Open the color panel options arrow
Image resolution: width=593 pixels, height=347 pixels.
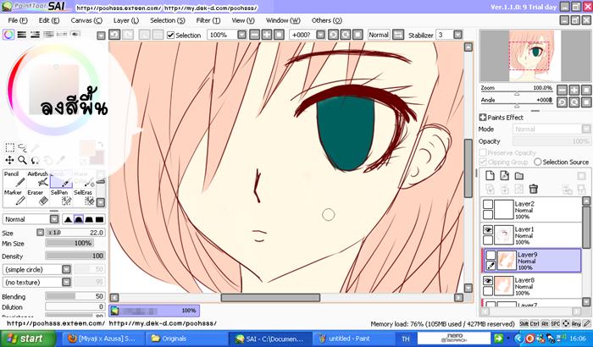click(101, 36)
